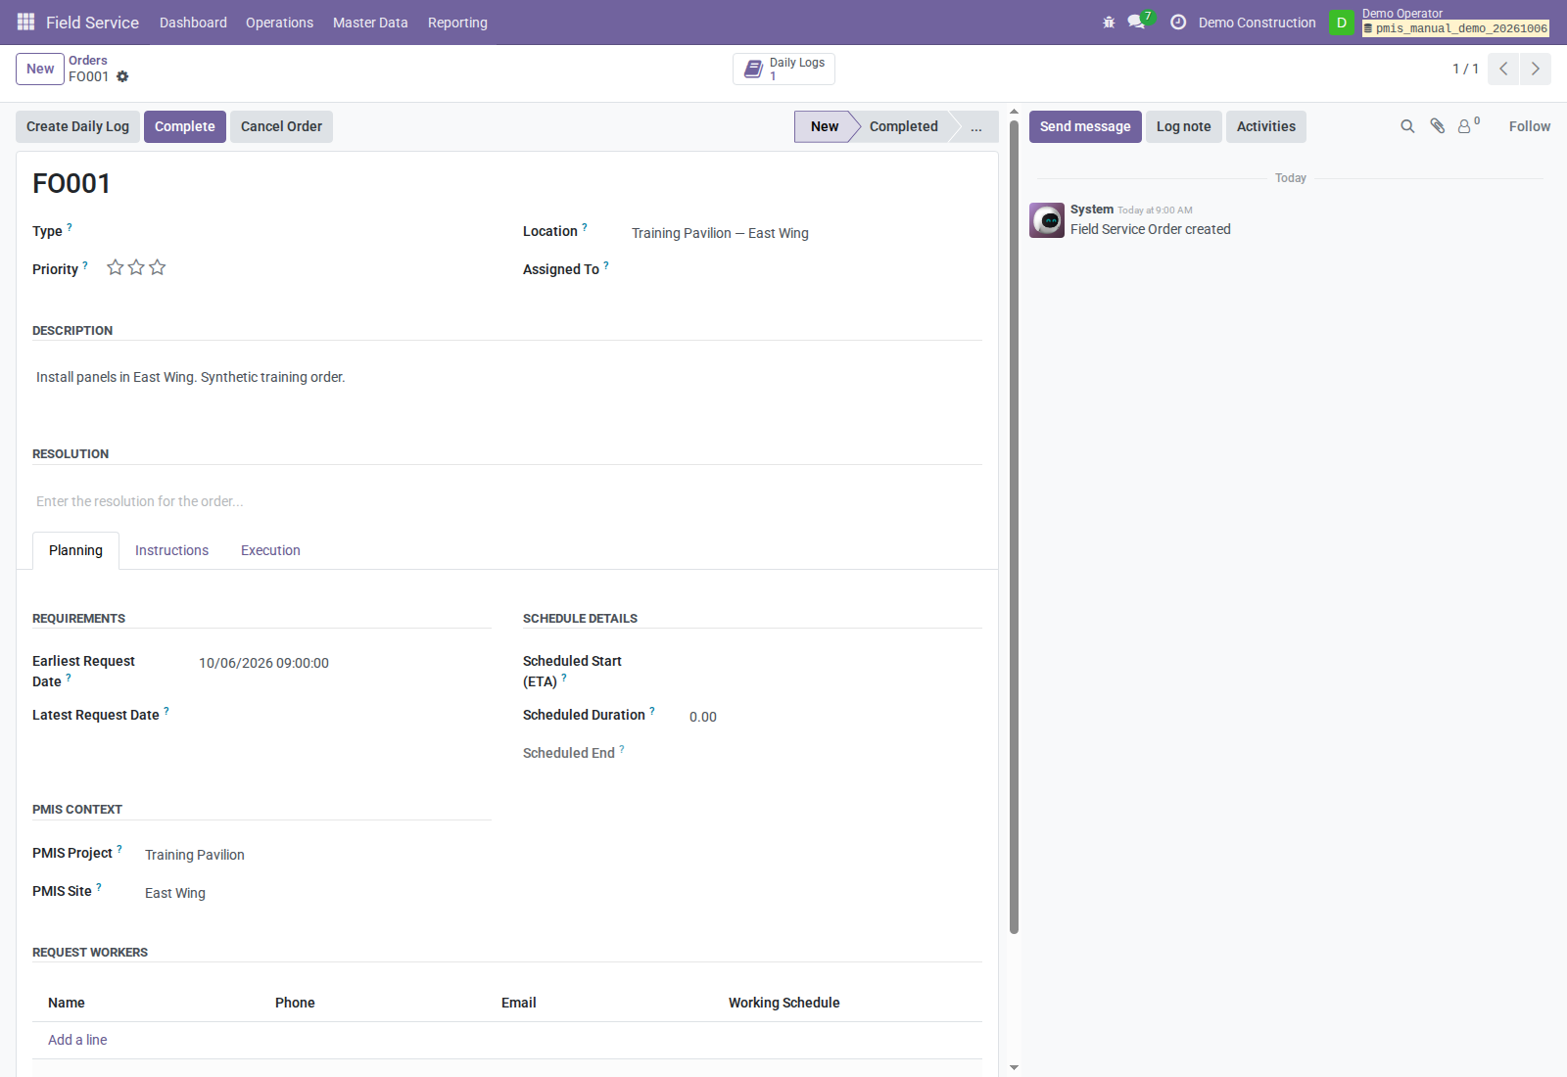
Task: Open the Activities button in chatter
Action: pos(1265,126)
